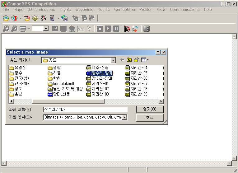Image resolution: width=238 pixels, height=173 pixels.
Task: Click the Pause playback button
Action: [x=116, y=29]
